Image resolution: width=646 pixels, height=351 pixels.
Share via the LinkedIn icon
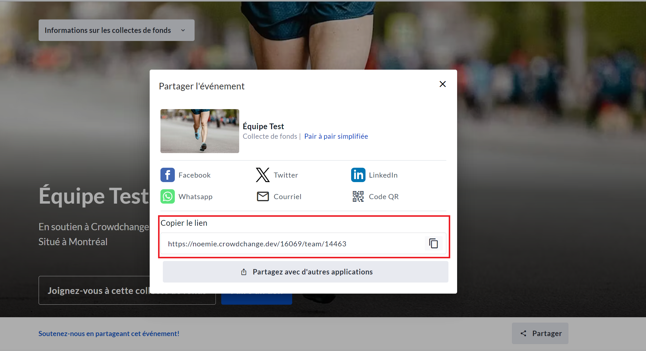click(358, 175)
